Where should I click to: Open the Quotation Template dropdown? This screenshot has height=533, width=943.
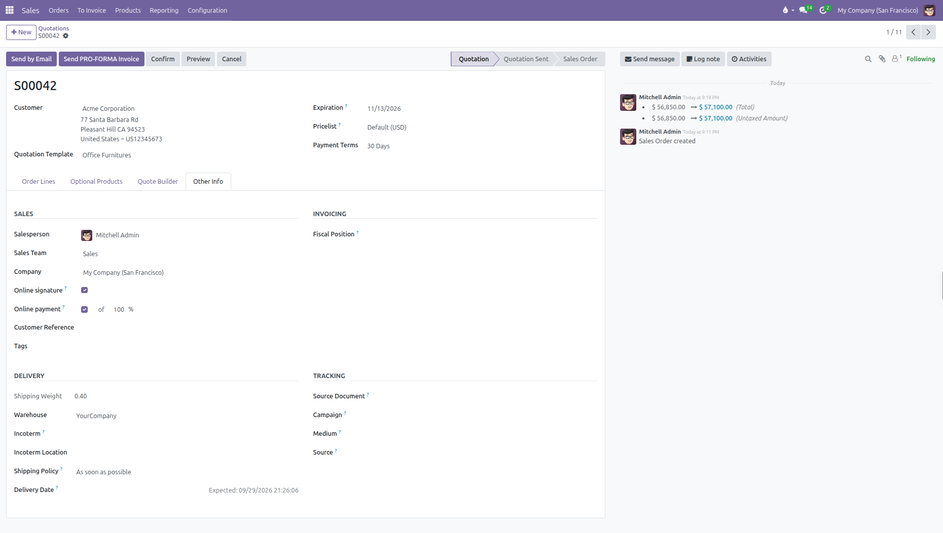[190, 155]
